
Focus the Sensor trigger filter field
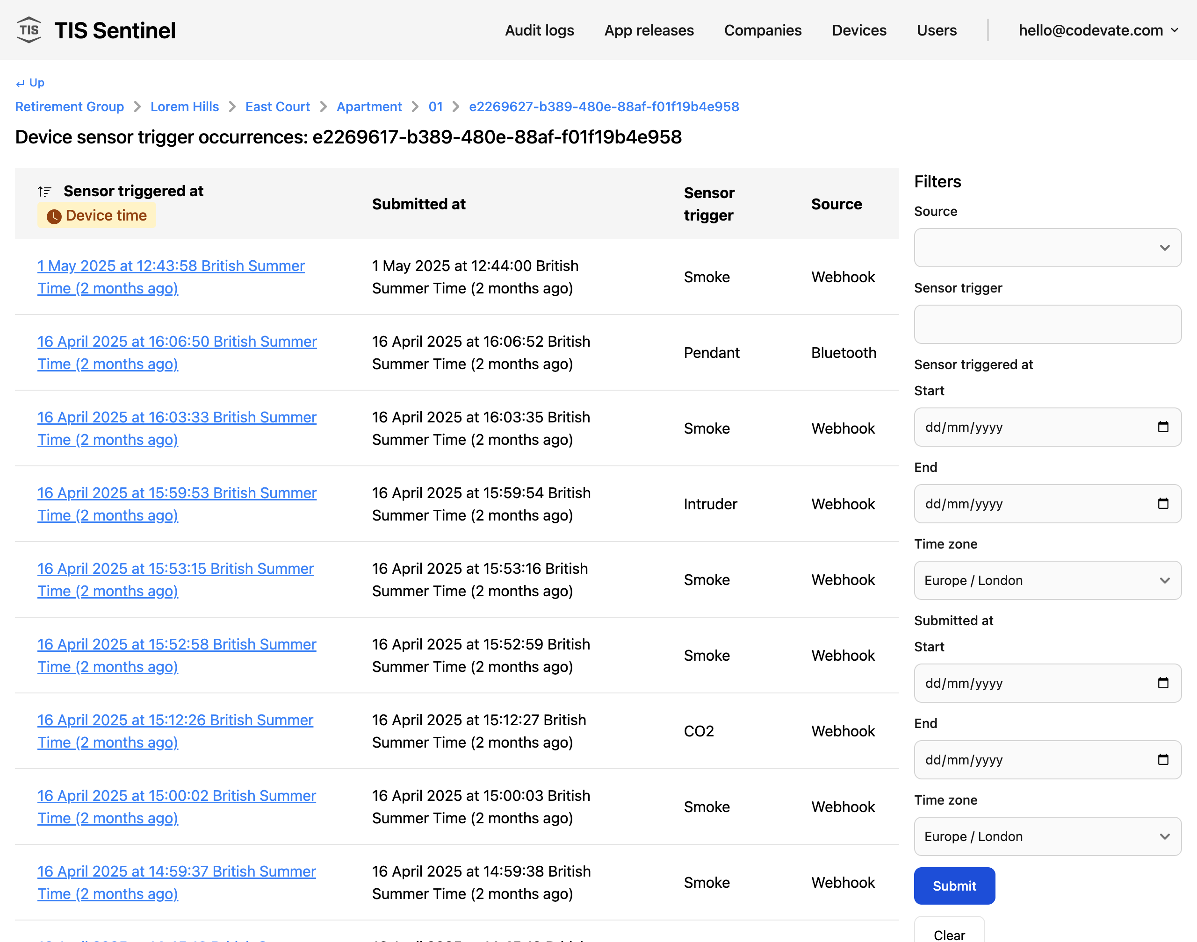[x=1047, y=324]
